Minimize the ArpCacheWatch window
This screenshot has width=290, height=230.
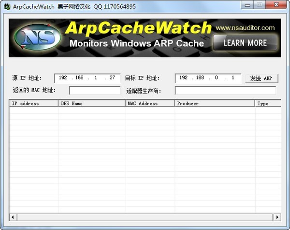[x=247, y=5]
